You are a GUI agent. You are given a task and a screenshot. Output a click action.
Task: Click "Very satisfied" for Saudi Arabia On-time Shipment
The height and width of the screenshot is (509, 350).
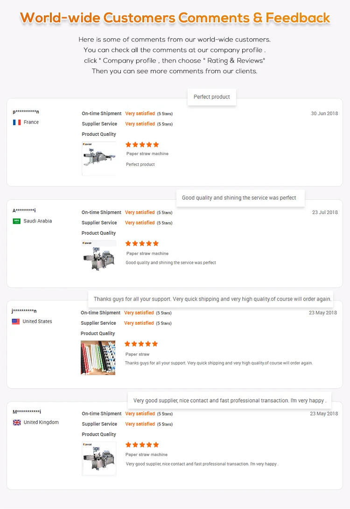pos(140,212)
